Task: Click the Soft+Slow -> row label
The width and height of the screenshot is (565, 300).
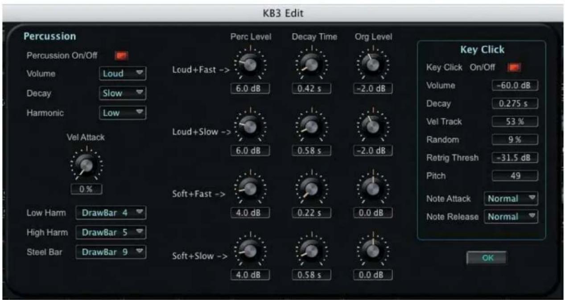Action: coord(200,256)
